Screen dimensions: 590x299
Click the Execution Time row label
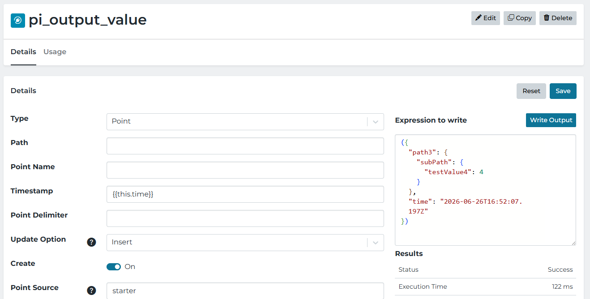point(423,286)
